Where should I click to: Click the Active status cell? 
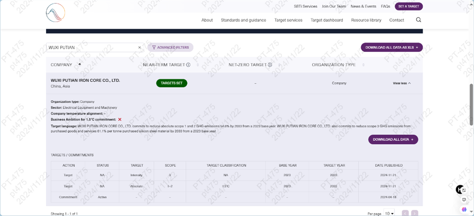click(x=102, y=197)
